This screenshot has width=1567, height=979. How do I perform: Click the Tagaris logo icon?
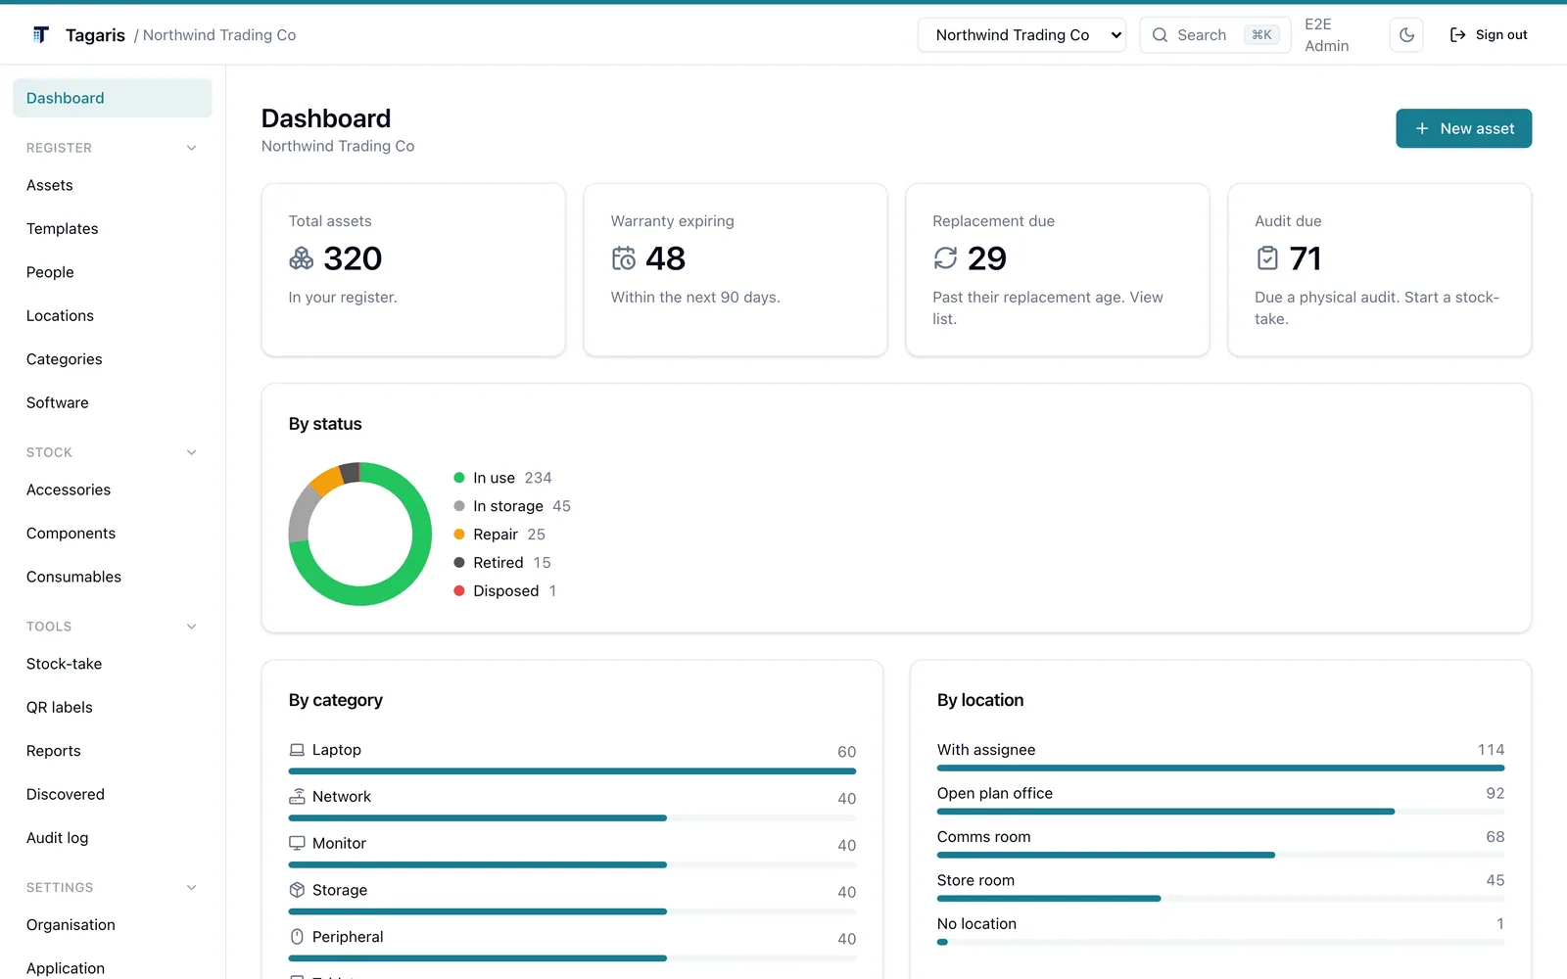pyautogui.click(x=40, y=35)
